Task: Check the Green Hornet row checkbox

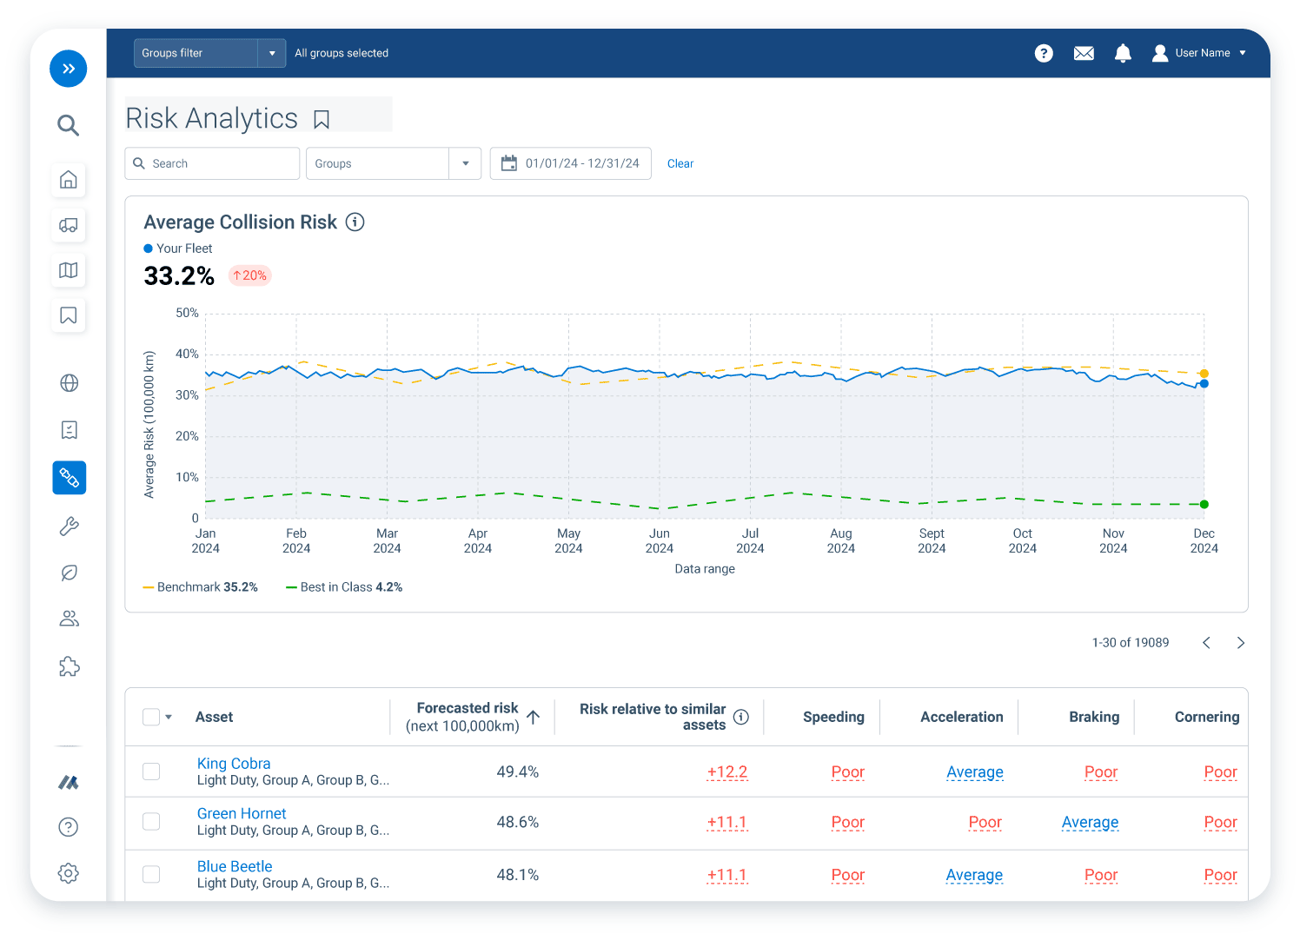Action: tap(150, 822)
